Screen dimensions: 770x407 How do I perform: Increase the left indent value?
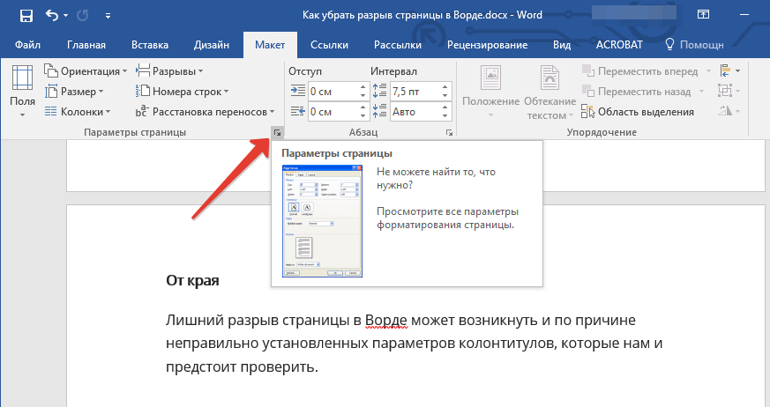click(x=363, y=87)
